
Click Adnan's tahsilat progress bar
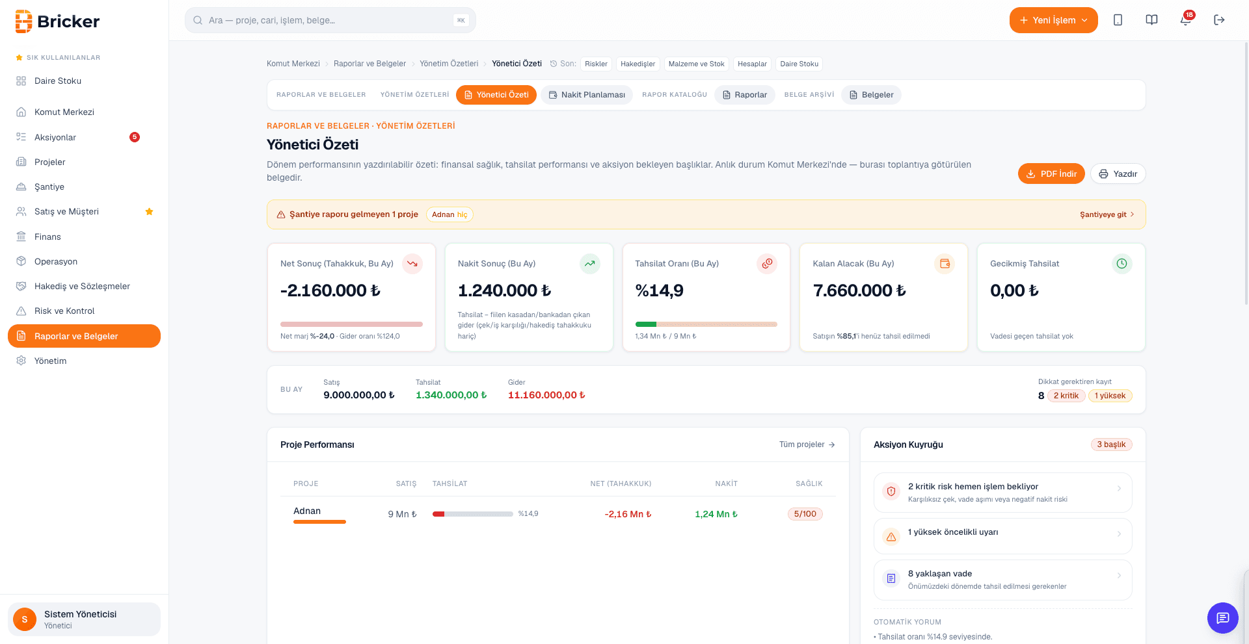tap(472, 514)
